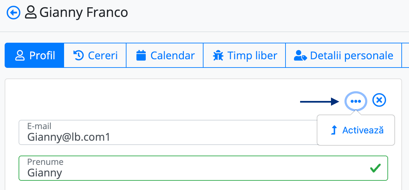Viewport: 409px width, 190px height.
Task: Switch to the Calendar tab
Action: pos(165,55)
